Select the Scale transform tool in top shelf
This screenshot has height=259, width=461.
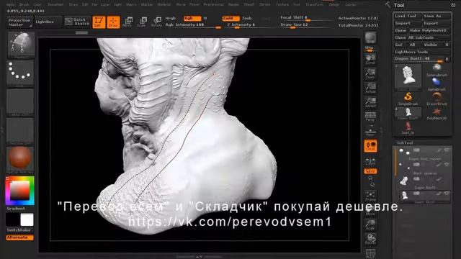click(142, 22)
